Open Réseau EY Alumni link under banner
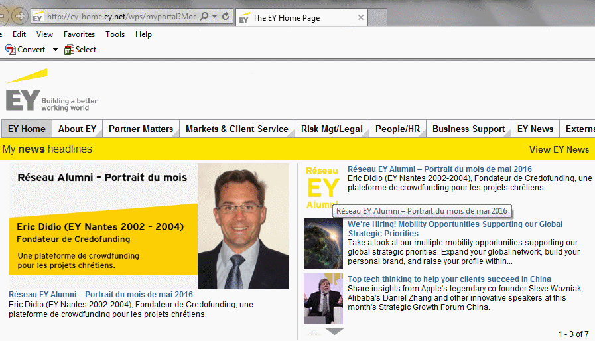Viewport: 595px width, 341px height. (x=101, y=295)
